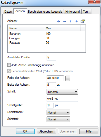Select the Orangen axis row
101x137 pixels.
(47, 38)
